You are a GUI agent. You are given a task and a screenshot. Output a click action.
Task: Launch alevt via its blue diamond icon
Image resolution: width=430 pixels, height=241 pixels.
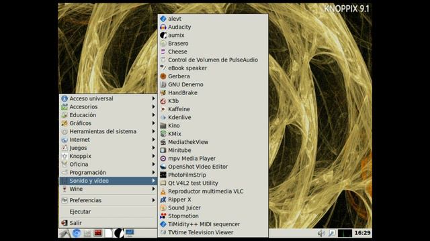point(163,19)
